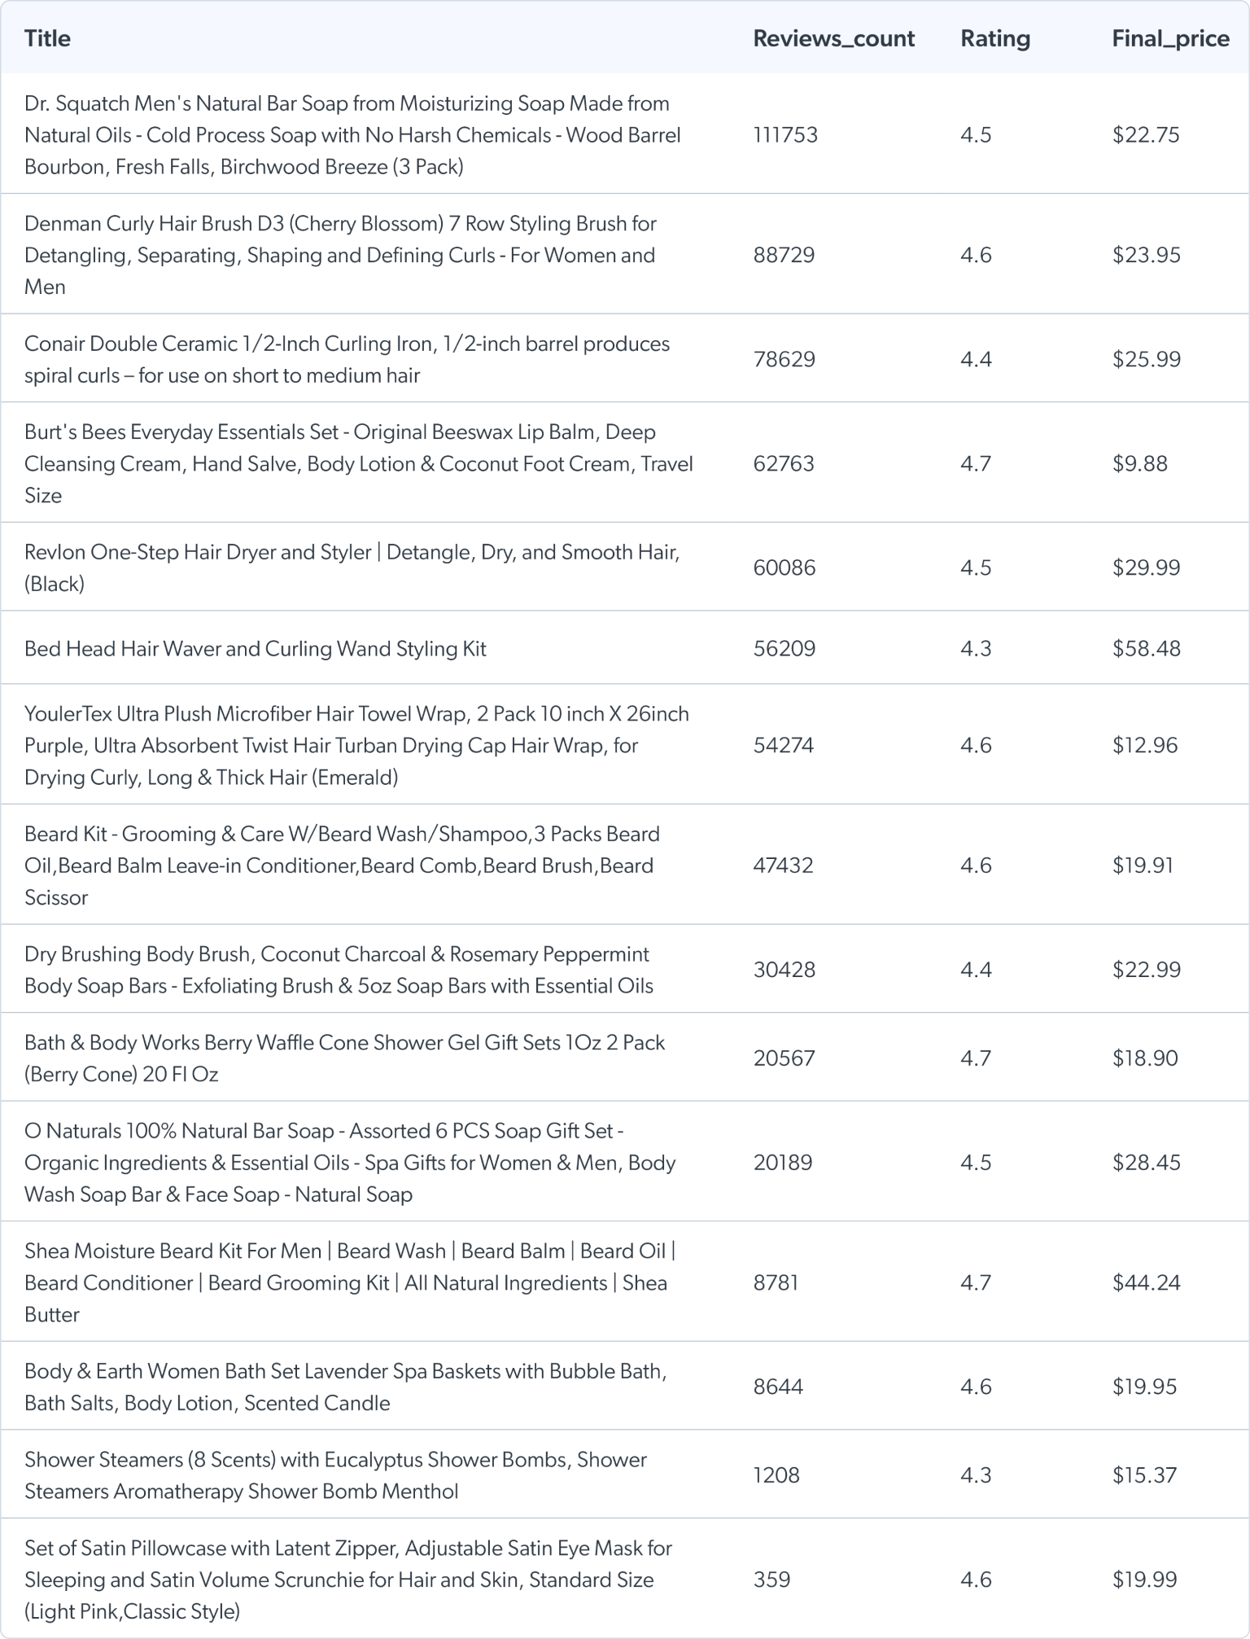Click the Rating column header
The image size is (1250, 1639).
pos(994,38)
